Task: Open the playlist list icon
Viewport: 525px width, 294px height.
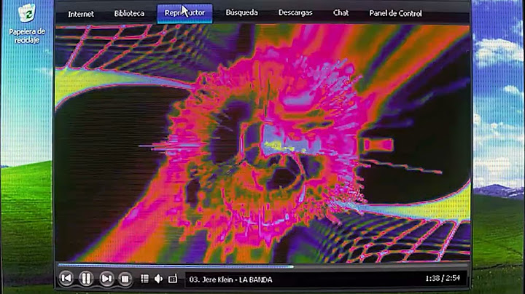Action: (x=144, y=279)
